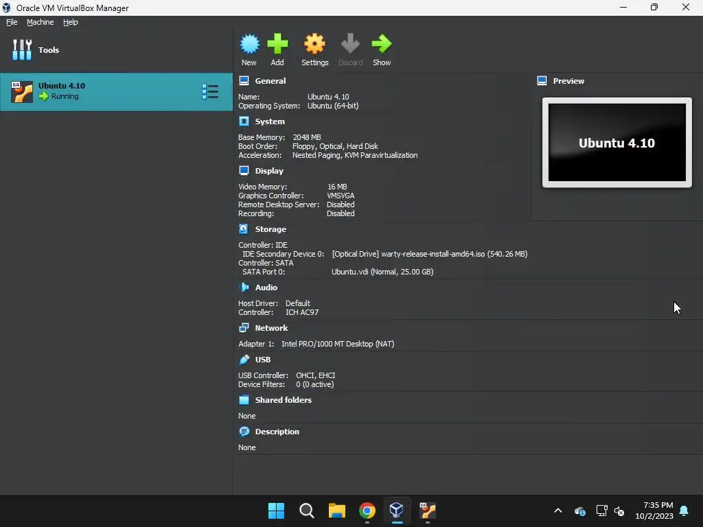This screenshot has width=703, height=527.
Task: Open Google Chrome from taskbar
Action: pyautogui.click(x=367, y=511)
